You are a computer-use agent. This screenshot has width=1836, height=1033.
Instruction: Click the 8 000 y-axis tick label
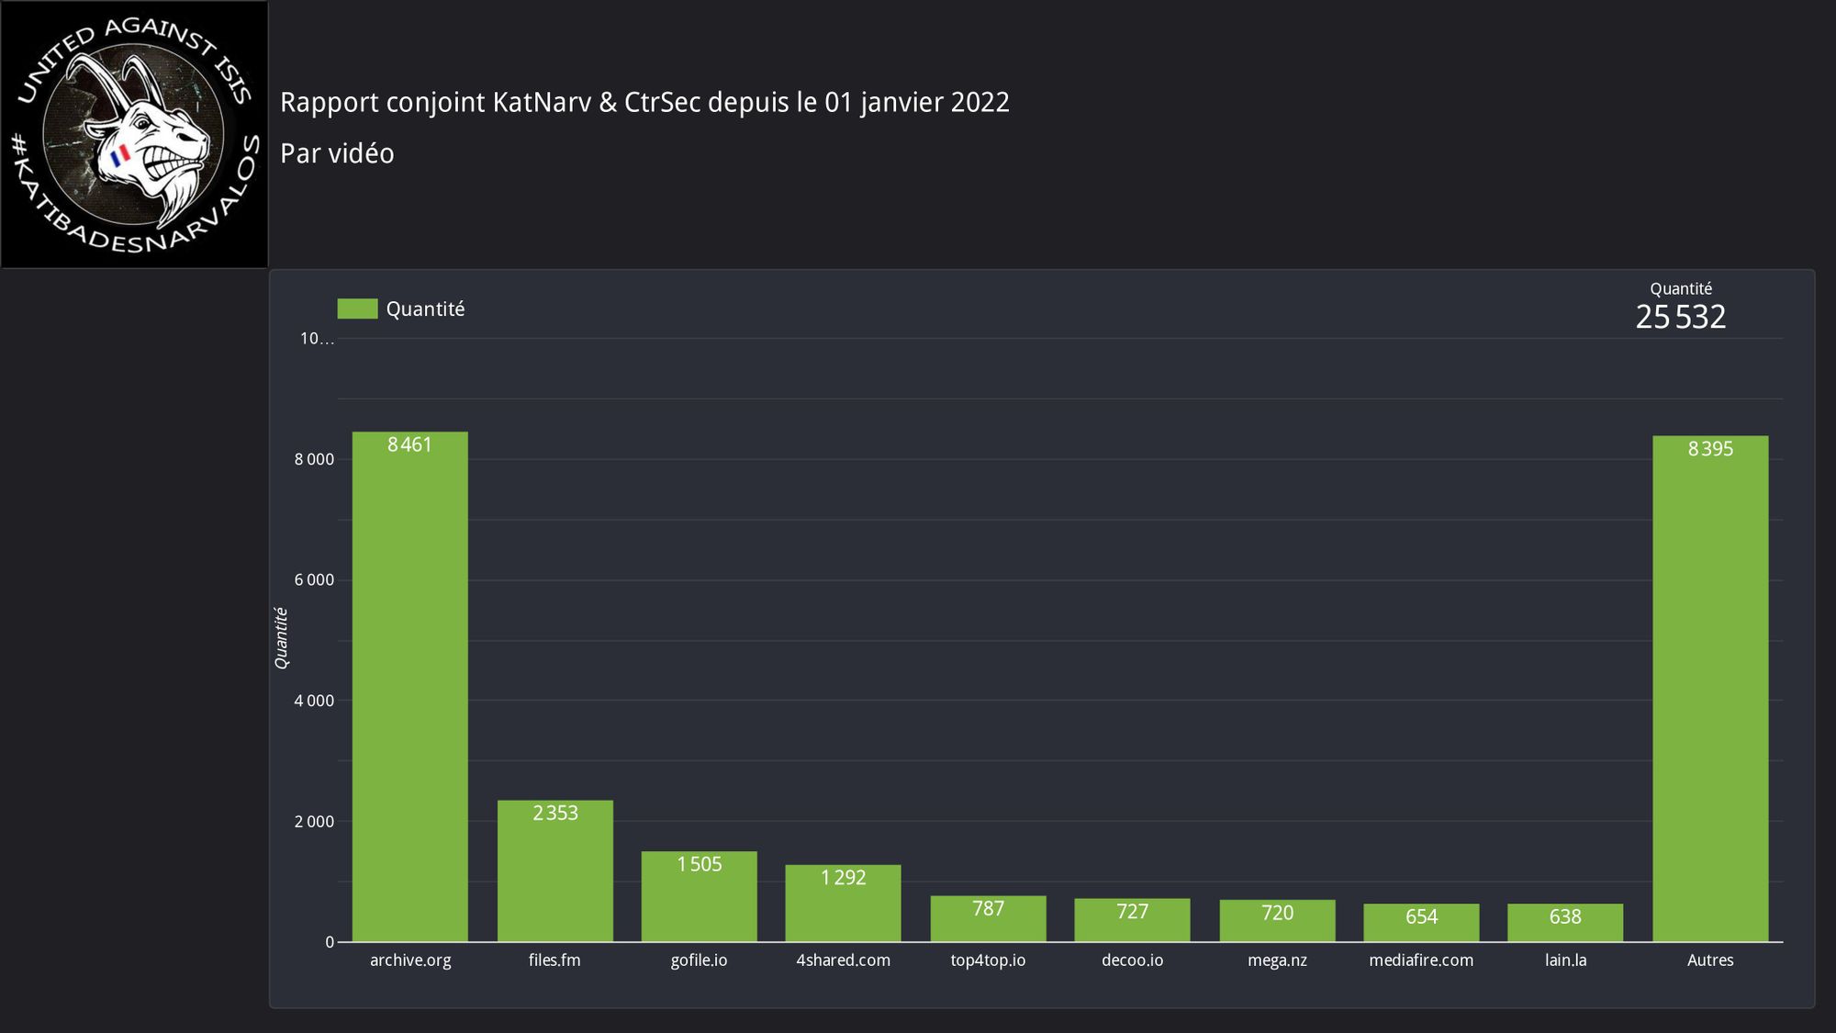pyautogui.click(x=314, y=459)
